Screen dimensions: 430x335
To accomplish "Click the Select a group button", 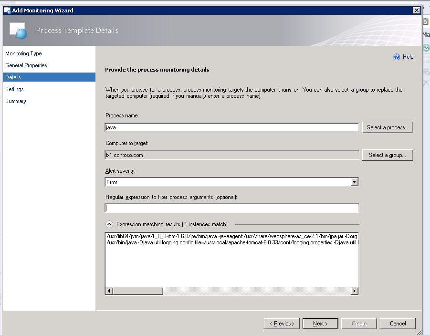I will (x=388, y=155).
